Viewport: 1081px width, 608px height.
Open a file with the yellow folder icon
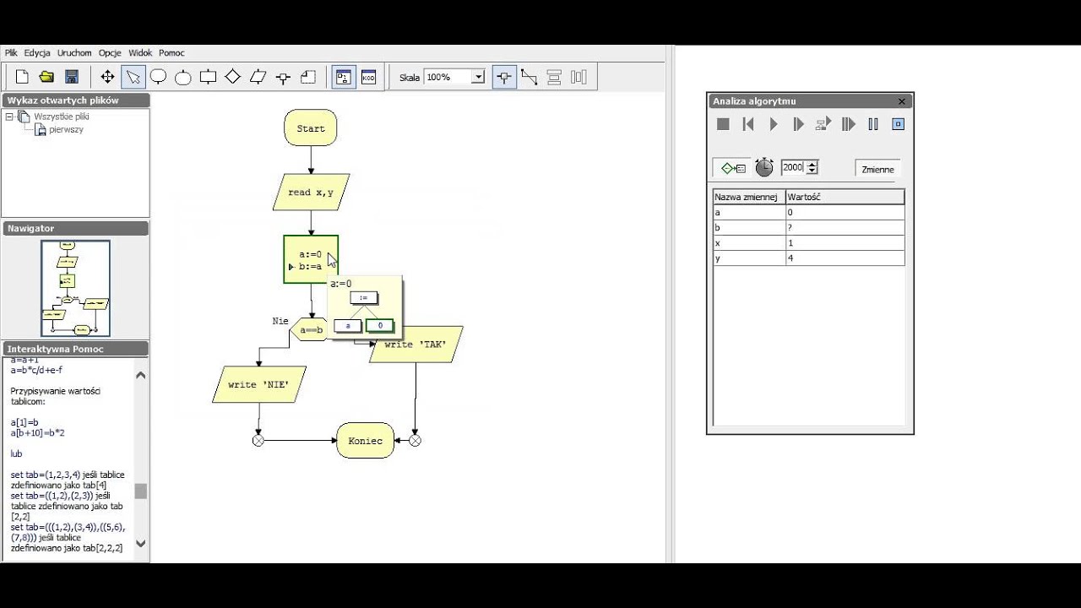(x=47, y=77)
